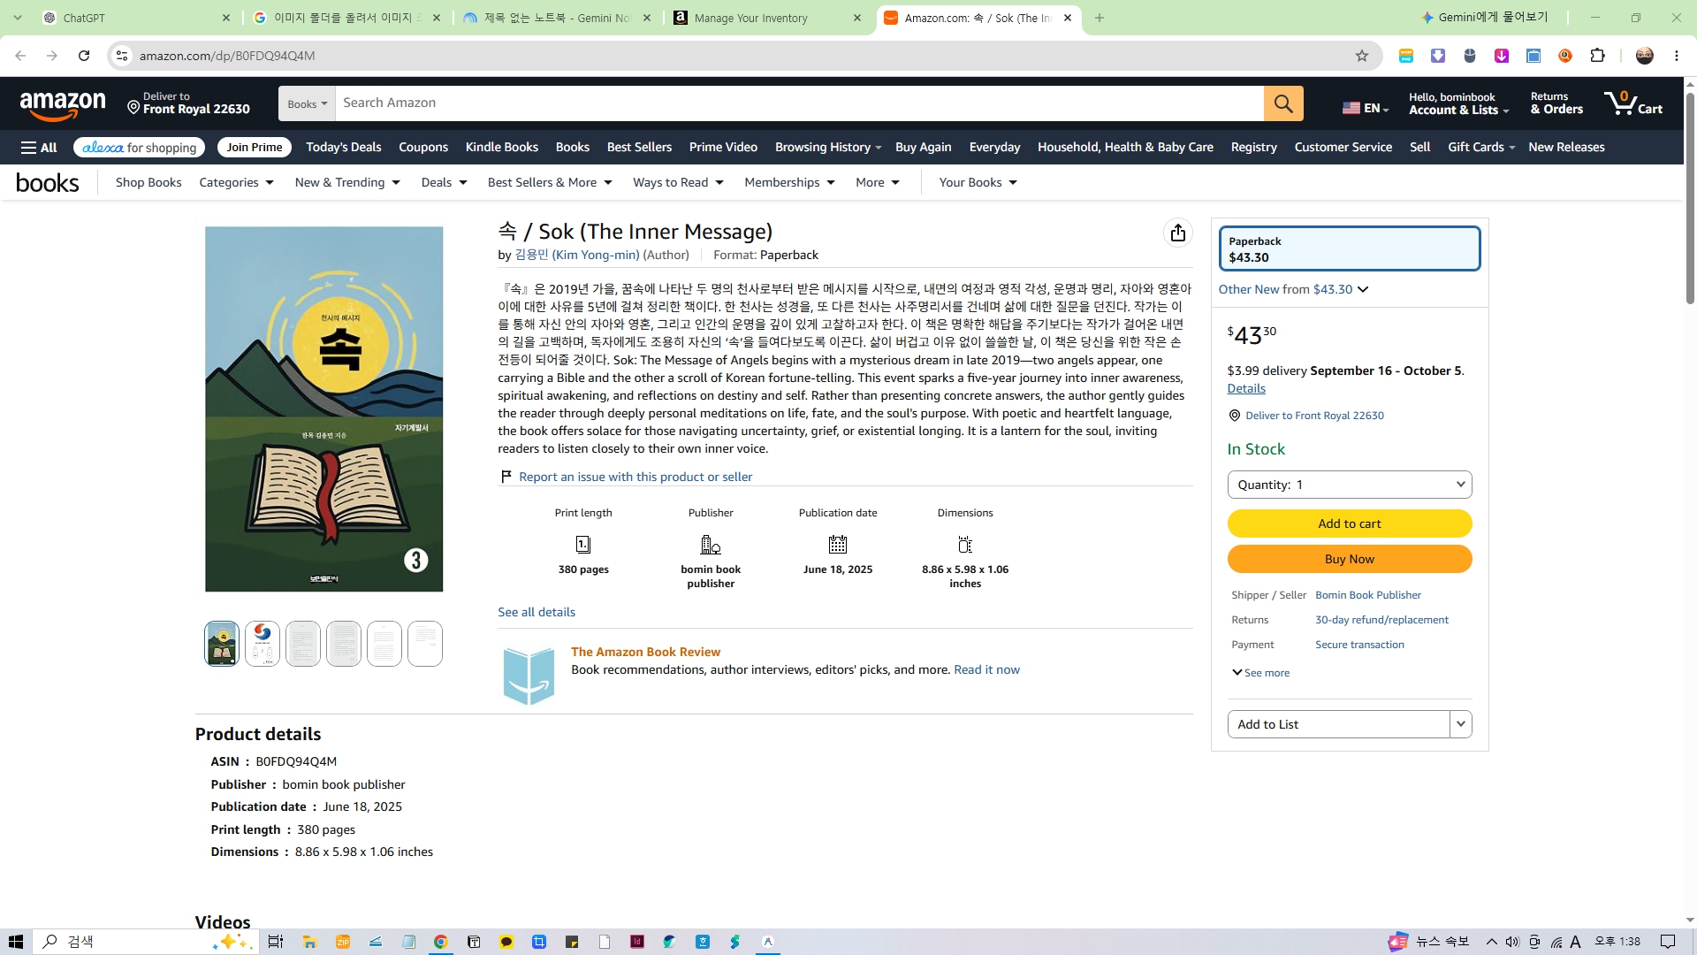Open the All hamburger menu

pyautogui.click(x=39, y=148)
